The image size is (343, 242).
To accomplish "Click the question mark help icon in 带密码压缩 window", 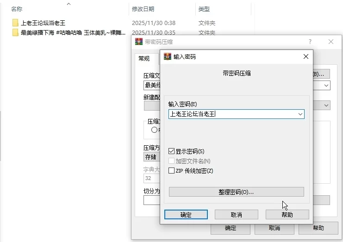I will click(310, 42).
